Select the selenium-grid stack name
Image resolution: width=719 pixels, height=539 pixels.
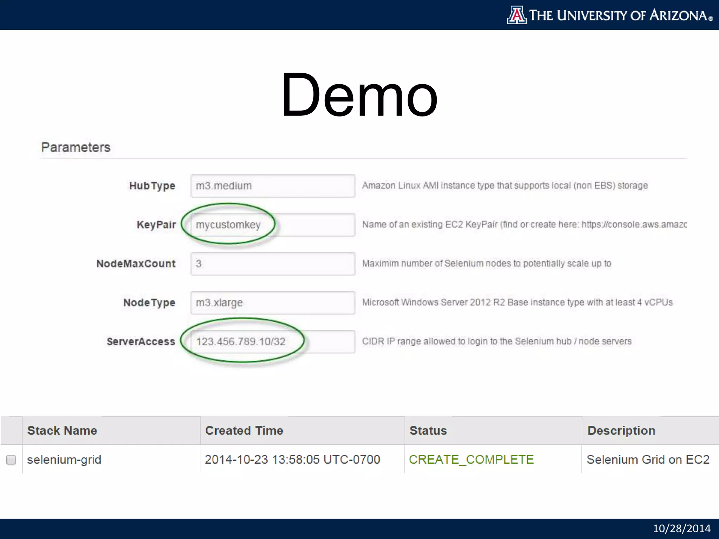point(64,460)
